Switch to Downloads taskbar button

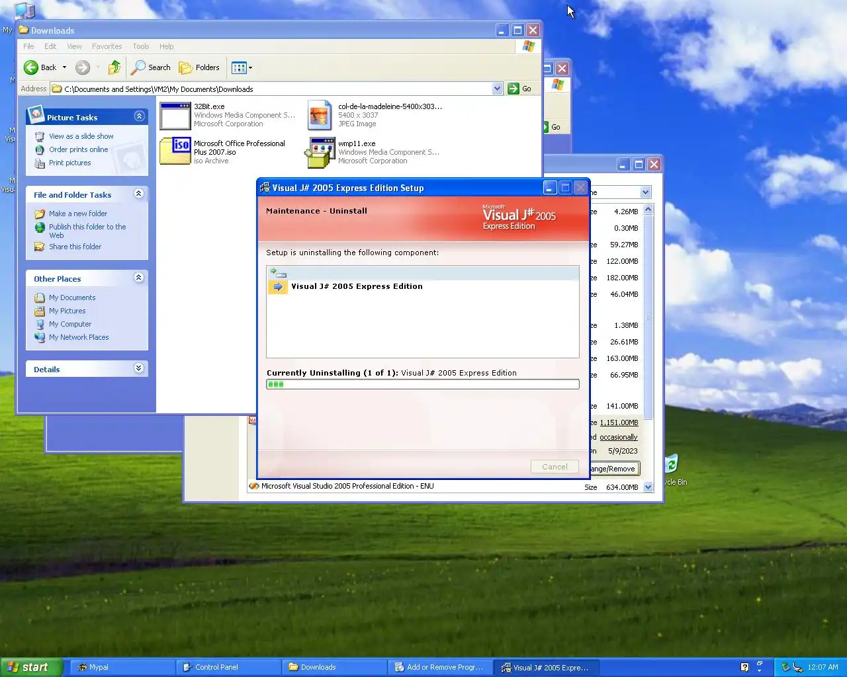point(334,667)
